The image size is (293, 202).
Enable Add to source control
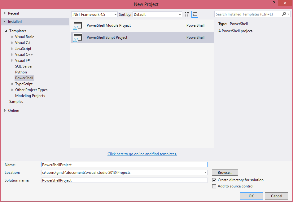point(214,186)
